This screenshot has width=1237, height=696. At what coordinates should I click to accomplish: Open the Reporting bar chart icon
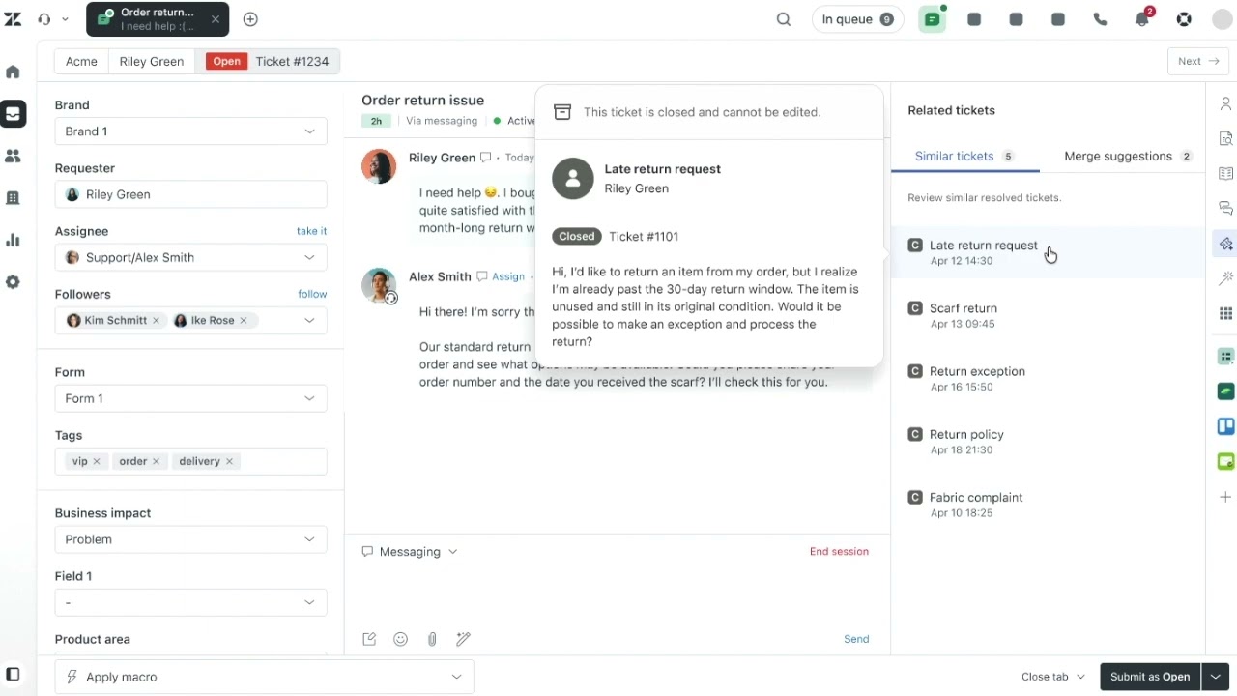coord(13,240)
